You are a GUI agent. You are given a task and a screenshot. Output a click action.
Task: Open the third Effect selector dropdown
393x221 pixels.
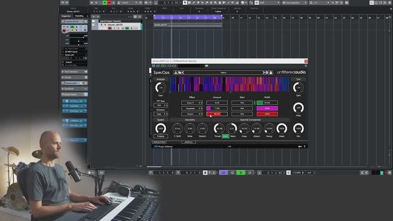coord(192,114)
